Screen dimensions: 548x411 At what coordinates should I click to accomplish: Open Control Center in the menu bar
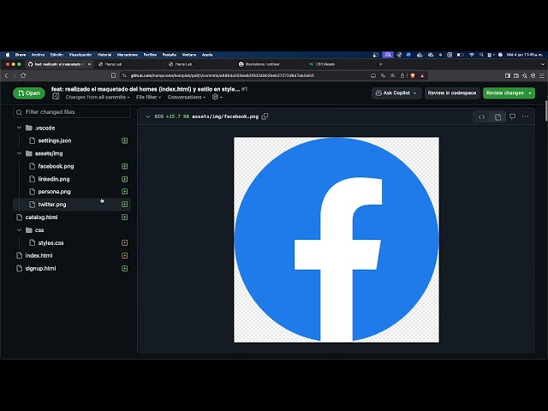tap(491, 55)
